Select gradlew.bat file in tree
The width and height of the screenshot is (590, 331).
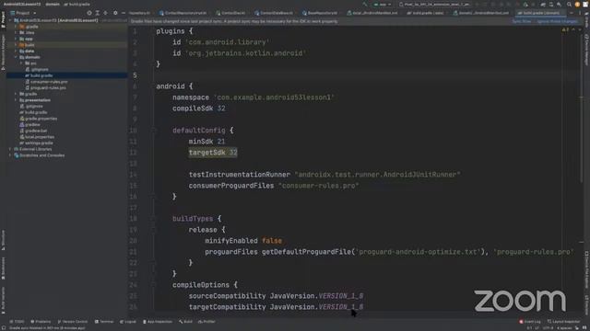tap(36, 131)
